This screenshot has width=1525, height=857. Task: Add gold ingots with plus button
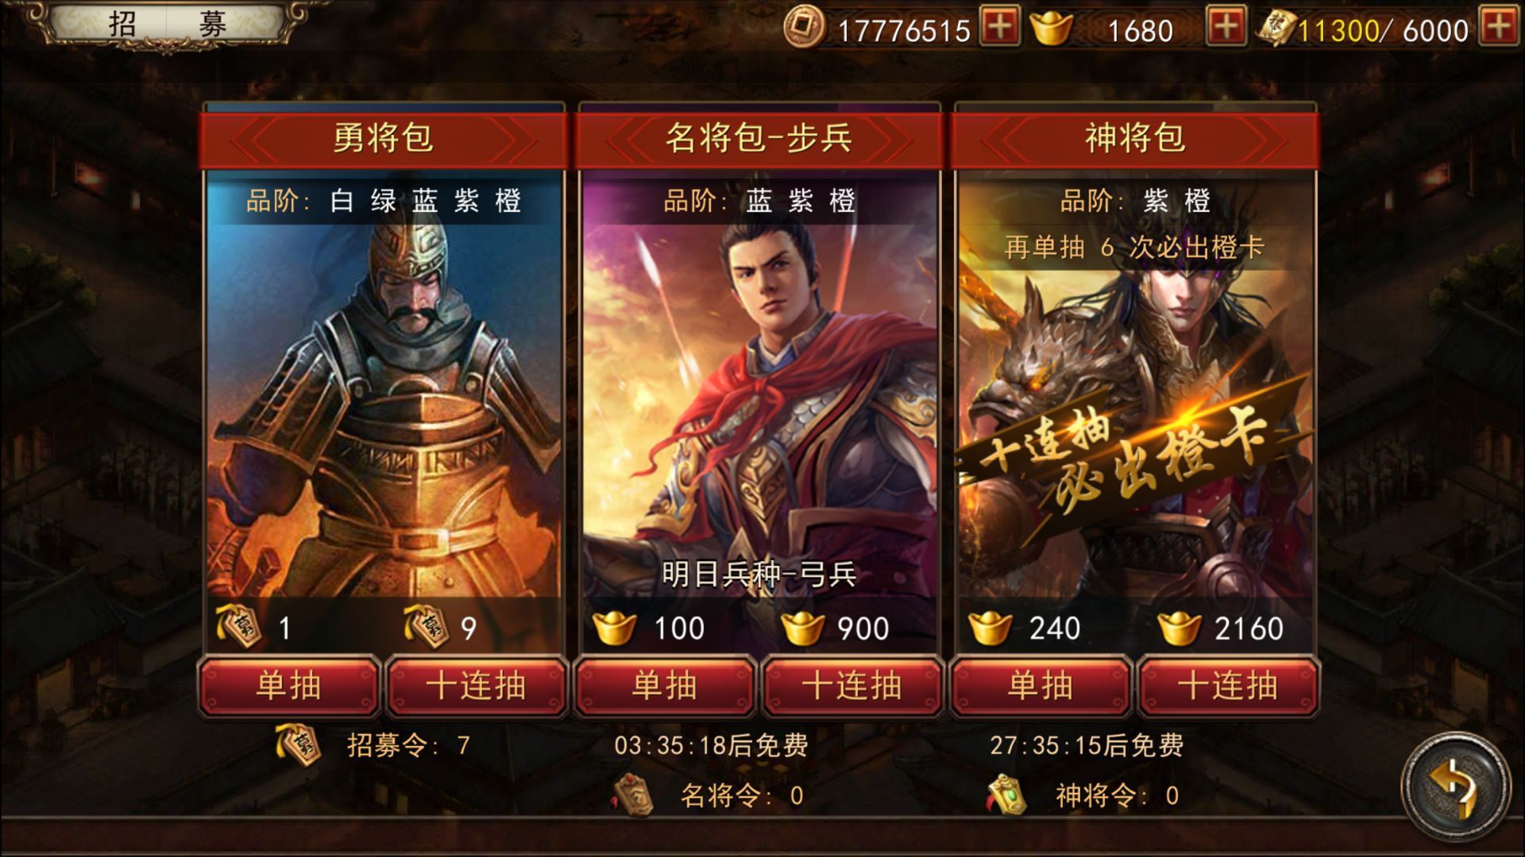pyautogui.click(x=1226, y=28)
